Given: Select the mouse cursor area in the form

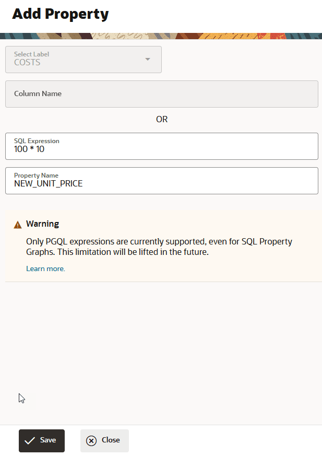Looking at the screenshot, I should (21, 398).
